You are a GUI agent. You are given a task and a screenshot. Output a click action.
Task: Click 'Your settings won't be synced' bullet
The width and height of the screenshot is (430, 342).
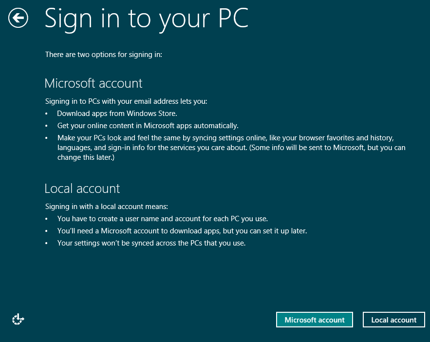[x=151, y=243]
